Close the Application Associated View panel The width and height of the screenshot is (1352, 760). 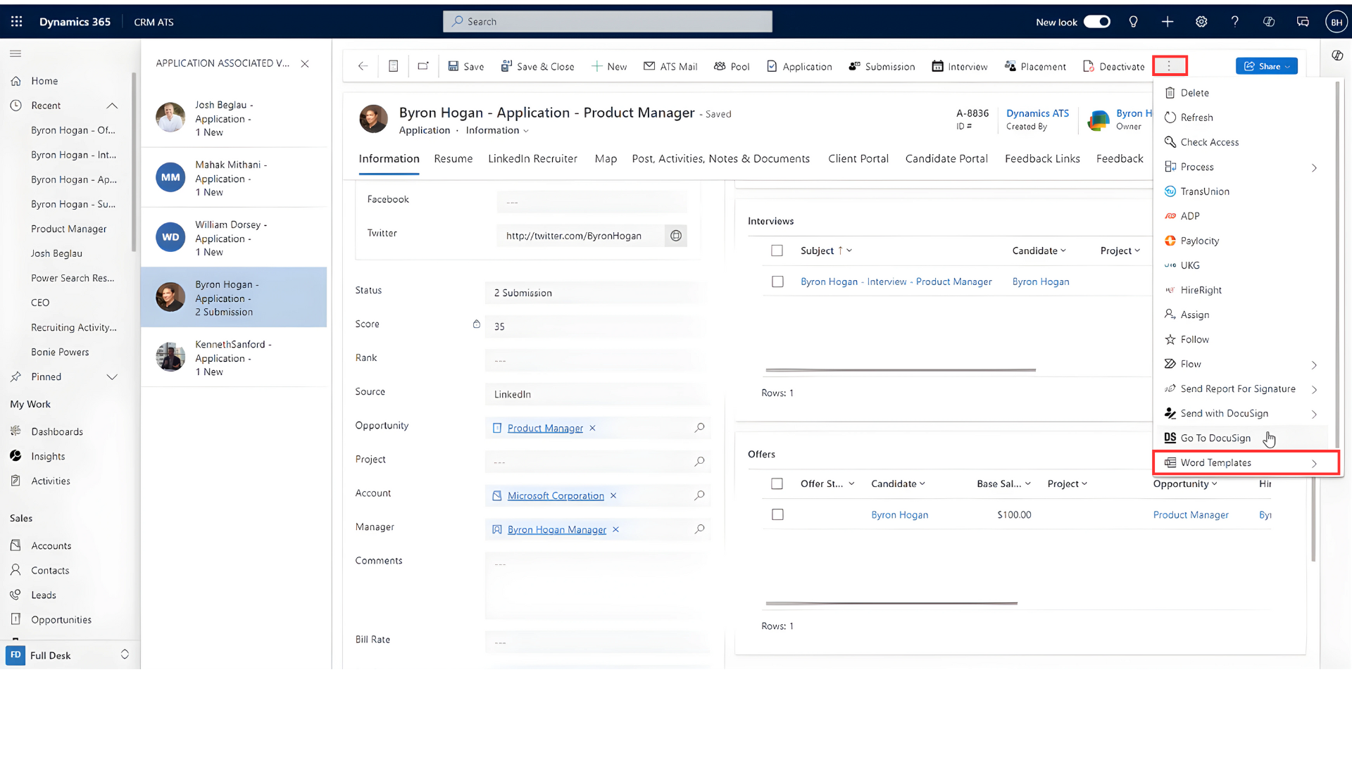click(x=305, y=63)
